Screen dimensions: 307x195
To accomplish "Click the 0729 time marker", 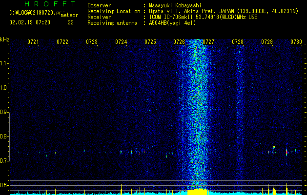I will coord(267,41).
